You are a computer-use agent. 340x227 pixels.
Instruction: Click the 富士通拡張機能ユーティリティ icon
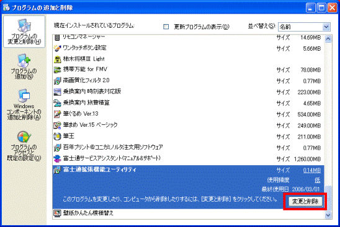pos(57,170)
